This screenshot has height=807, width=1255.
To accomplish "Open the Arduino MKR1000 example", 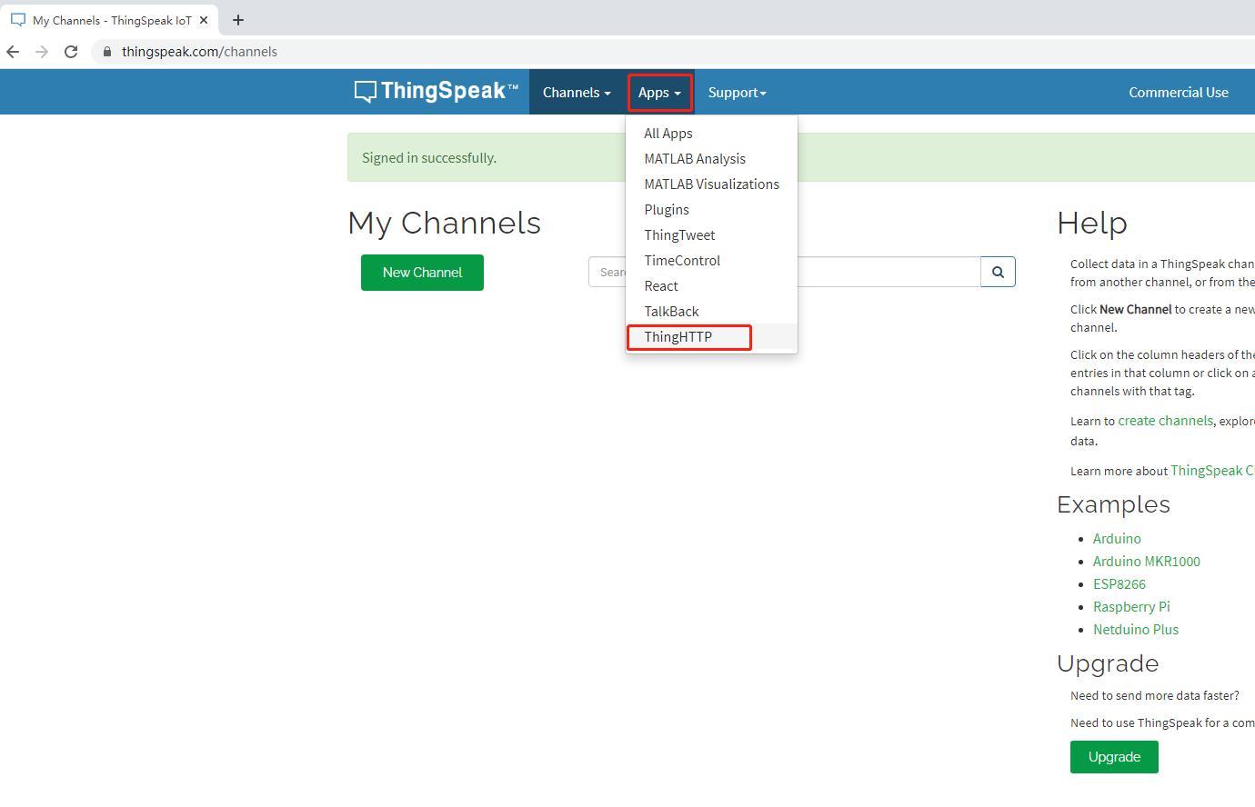I will [1147, 561].
